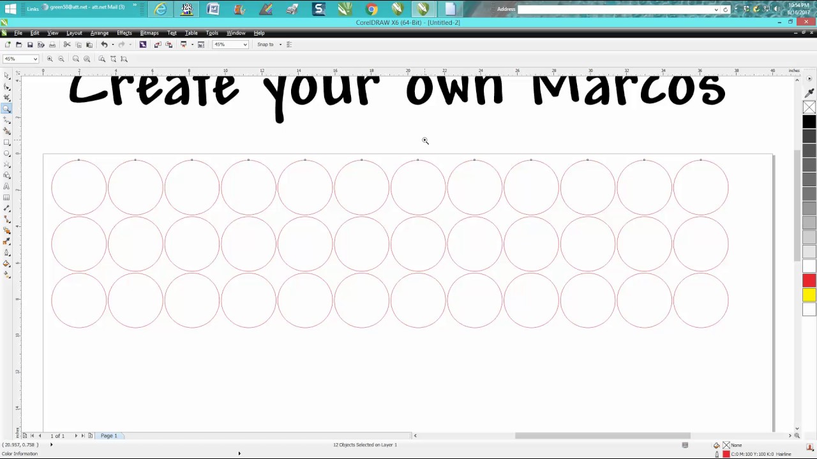This screenshot has height=459, width=817.
Task: Click the vertical scrollbar thumb
Action: (797, 205)
